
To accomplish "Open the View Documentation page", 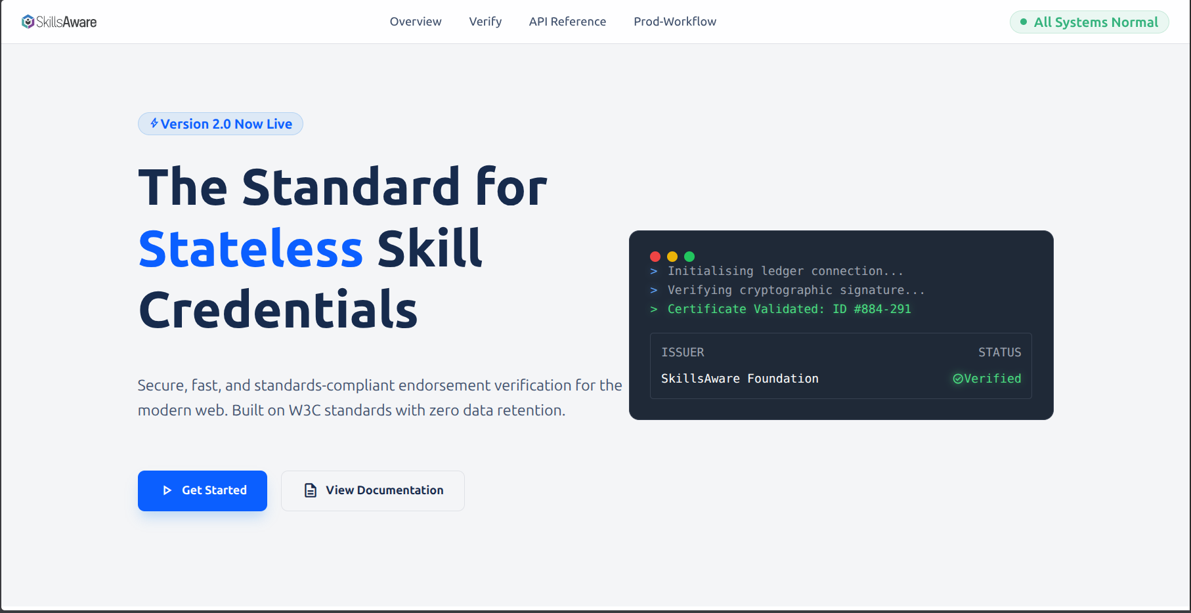I will tap(372, 490).
